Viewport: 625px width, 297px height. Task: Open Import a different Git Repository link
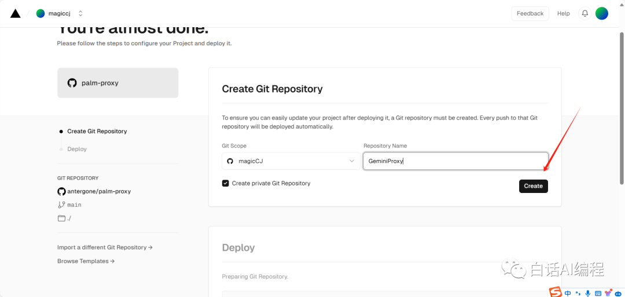click(105, 247)
